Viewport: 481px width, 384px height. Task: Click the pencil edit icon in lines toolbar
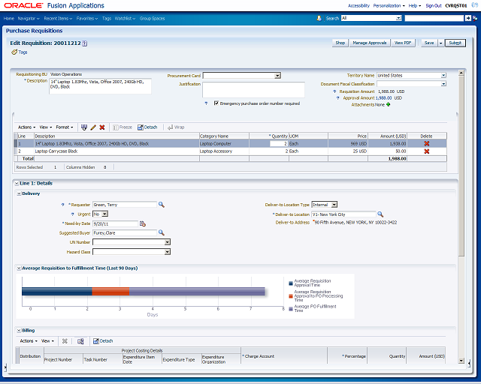pos(93,127)
